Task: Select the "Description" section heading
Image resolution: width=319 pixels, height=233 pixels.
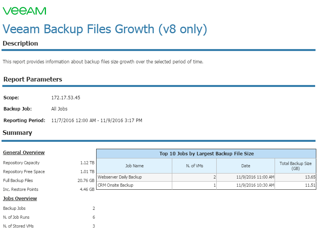Action: (20, 43)
